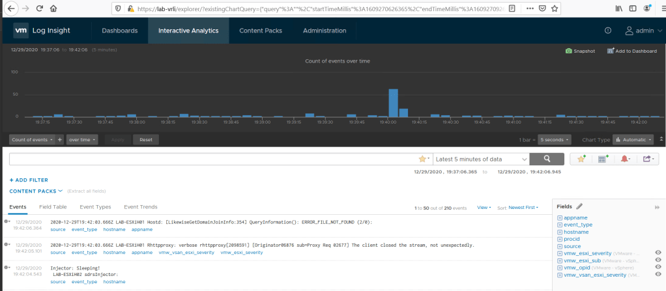Click into the query search input field
Image resolution: width=666 pixels, height=291 pixels.
212,159
